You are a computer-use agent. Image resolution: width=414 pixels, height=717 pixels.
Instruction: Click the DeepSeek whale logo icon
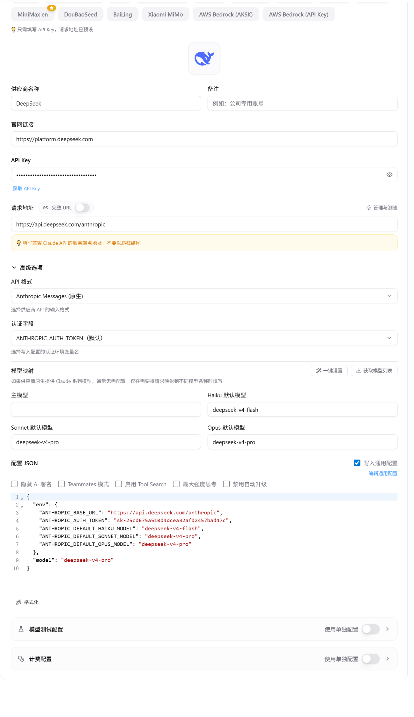[x=204, y=58]
